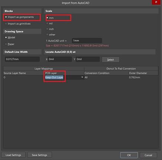This screenshot has width=162, height=160.
Task: Edit the 1 AutoCAD unit field
Action: pos(87,40)
